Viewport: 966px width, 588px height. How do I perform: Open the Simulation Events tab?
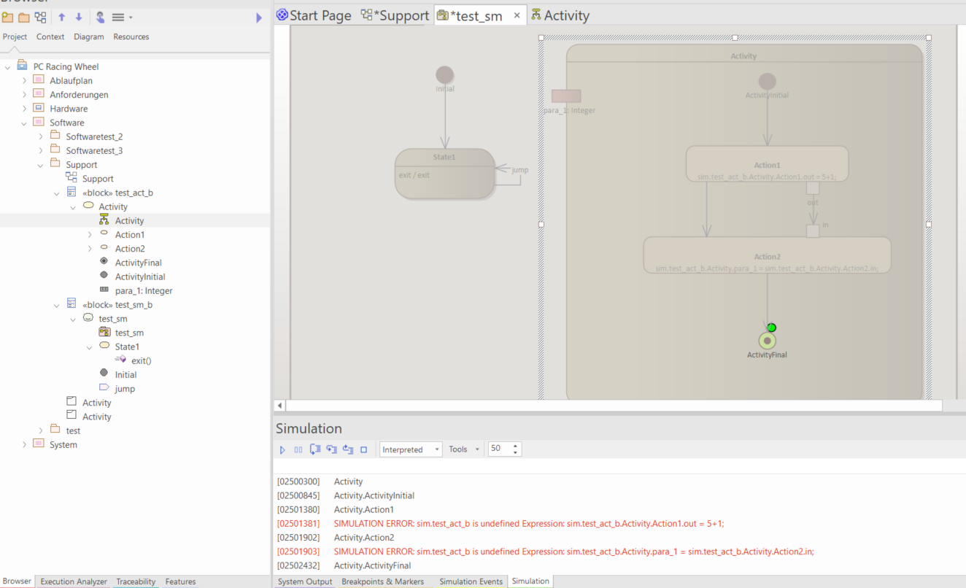pyautogui.click(x=471, y=581)
